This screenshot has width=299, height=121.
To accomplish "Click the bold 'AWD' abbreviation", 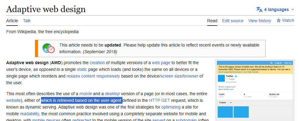I will 56,63.
